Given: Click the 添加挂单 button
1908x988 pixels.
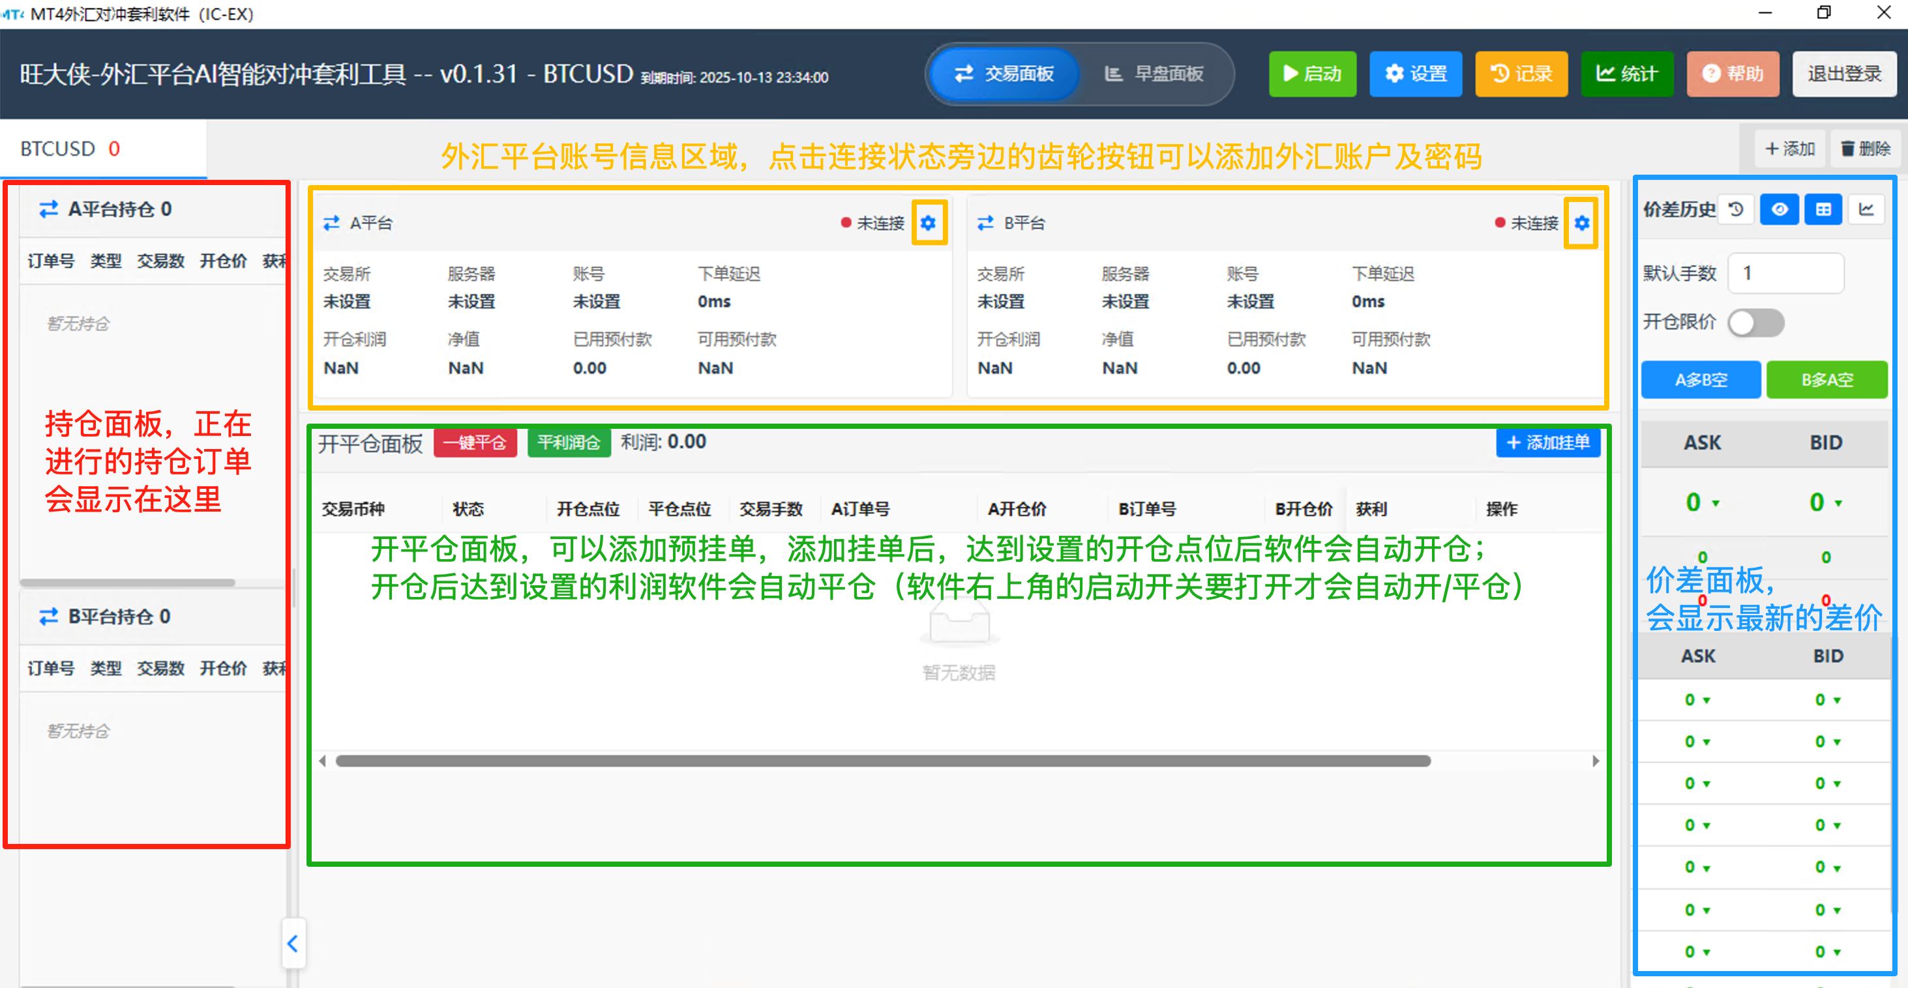Looking at the screenshot, I should (x=1548, y=443).
